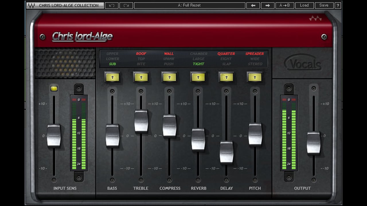Click the Compress fader handle
This screenshot has height=206, width=367.
coord(169,126)
